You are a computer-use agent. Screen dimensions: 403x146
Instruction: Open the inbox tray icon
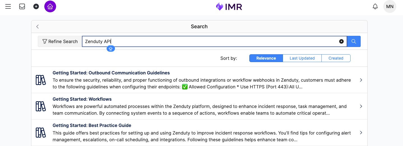(22, 6)
